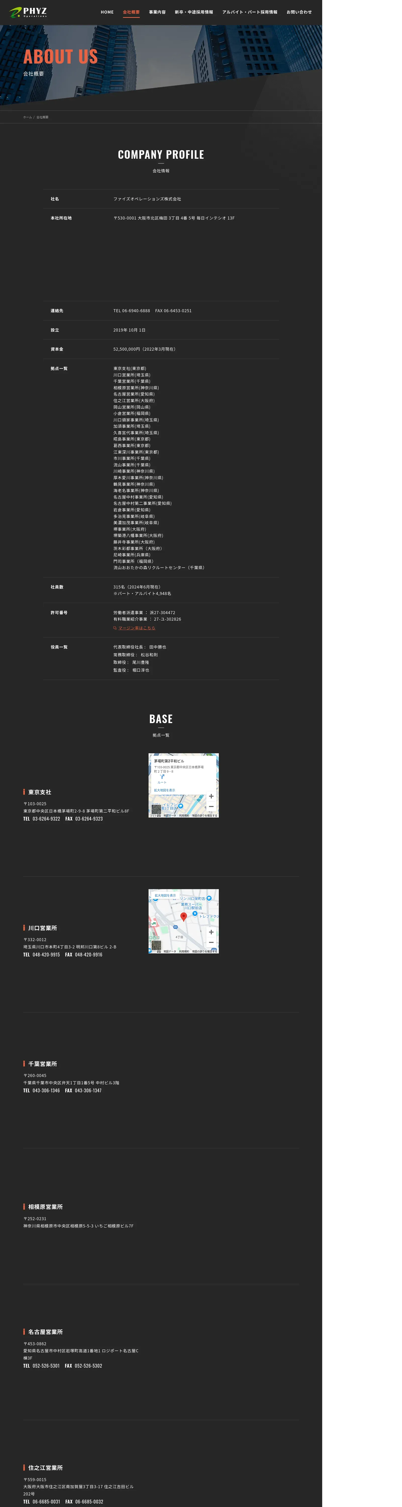Click the 東京支社 heading
This screenshot has height=1507, width=402.
40,792
